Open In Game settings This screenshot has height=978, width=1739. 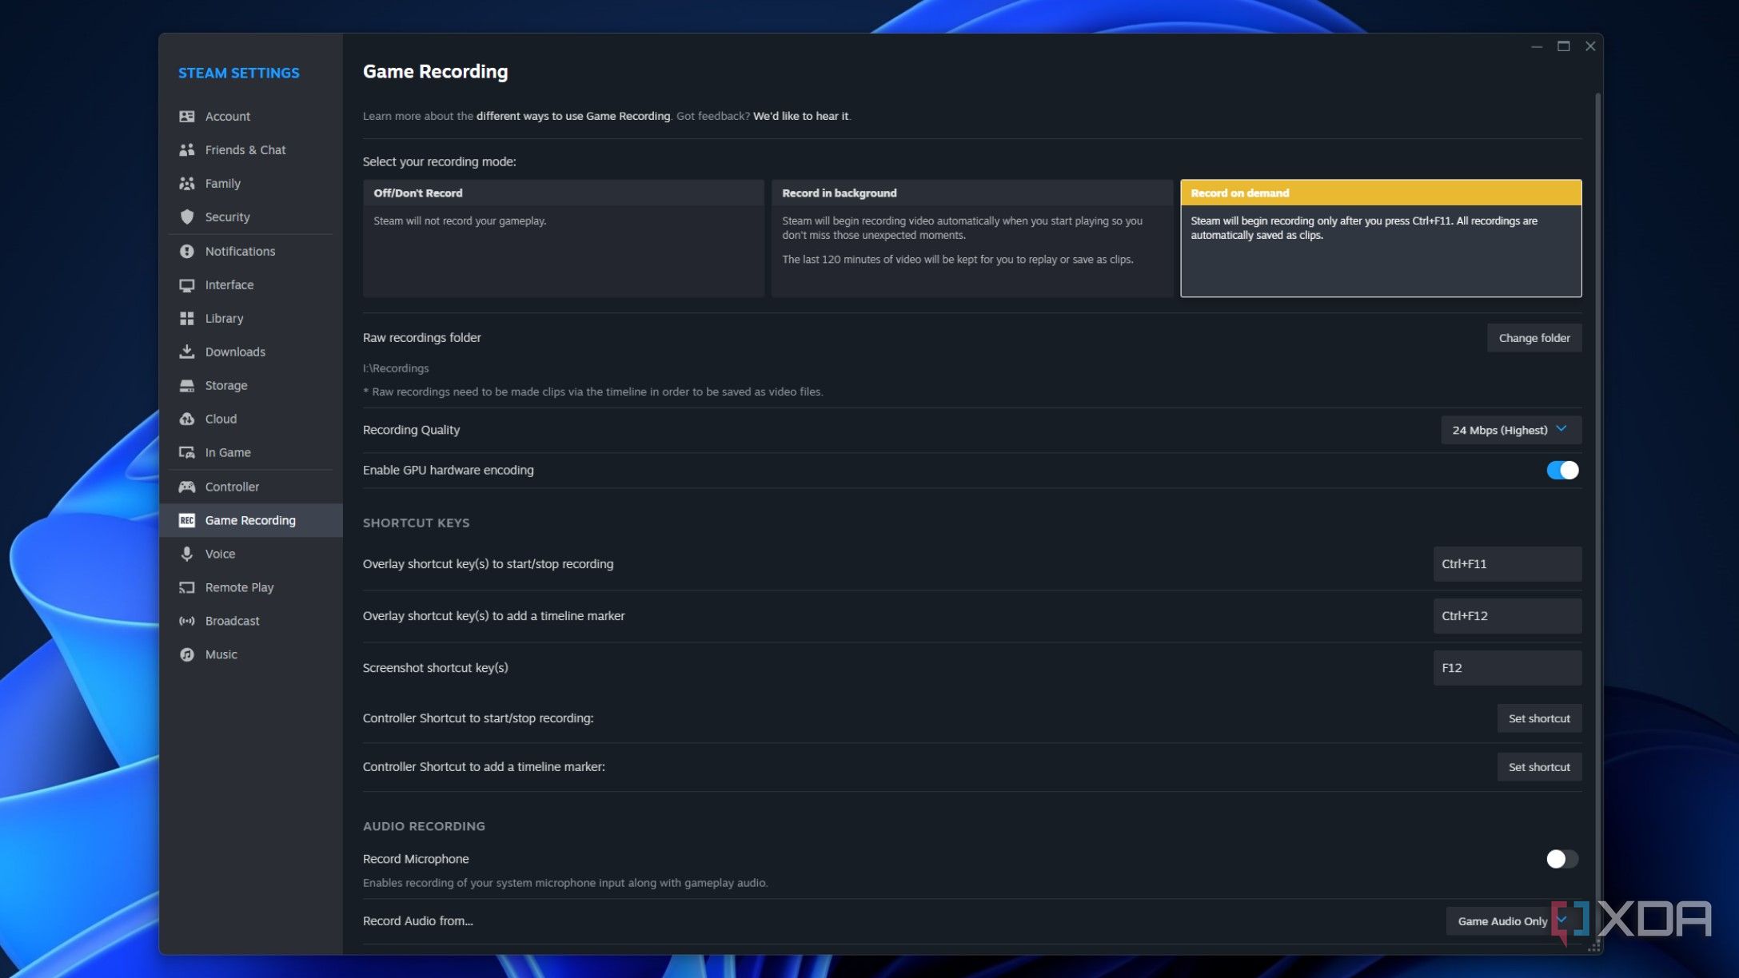pos(250,453)
